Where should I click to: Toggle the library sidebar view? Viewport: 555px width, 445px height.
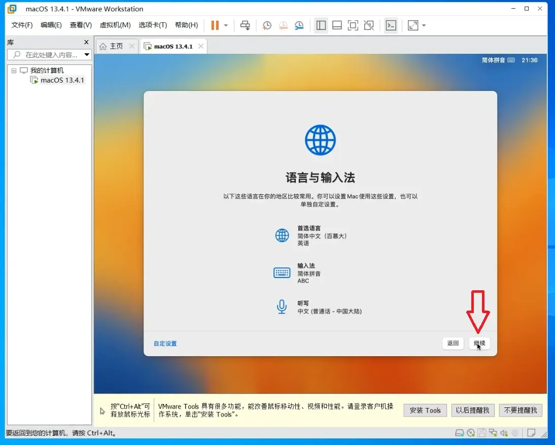[x=321, y=25]
